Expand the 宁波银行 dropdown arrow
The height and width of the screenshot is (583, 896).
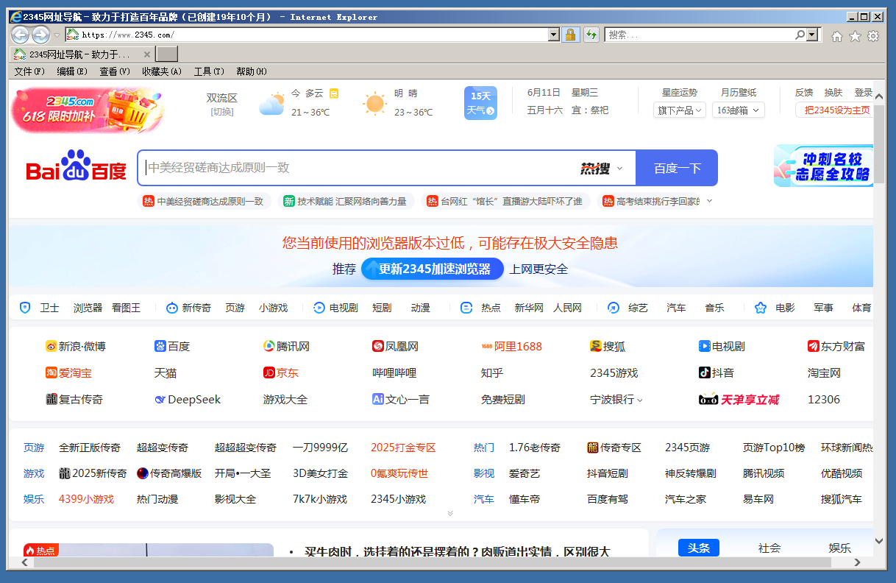coord(640,400)
